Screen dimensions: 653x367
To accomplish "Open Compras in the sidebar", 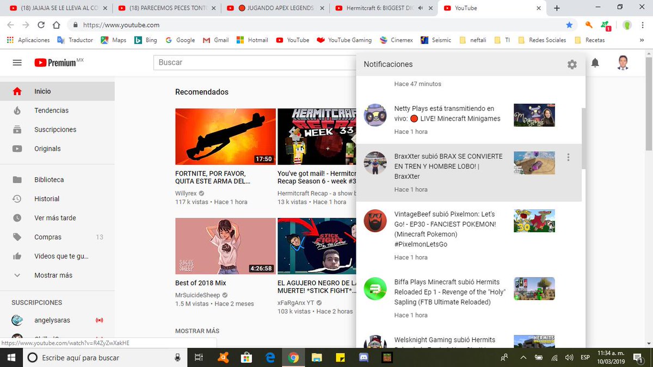I will (x=57, y=237).
